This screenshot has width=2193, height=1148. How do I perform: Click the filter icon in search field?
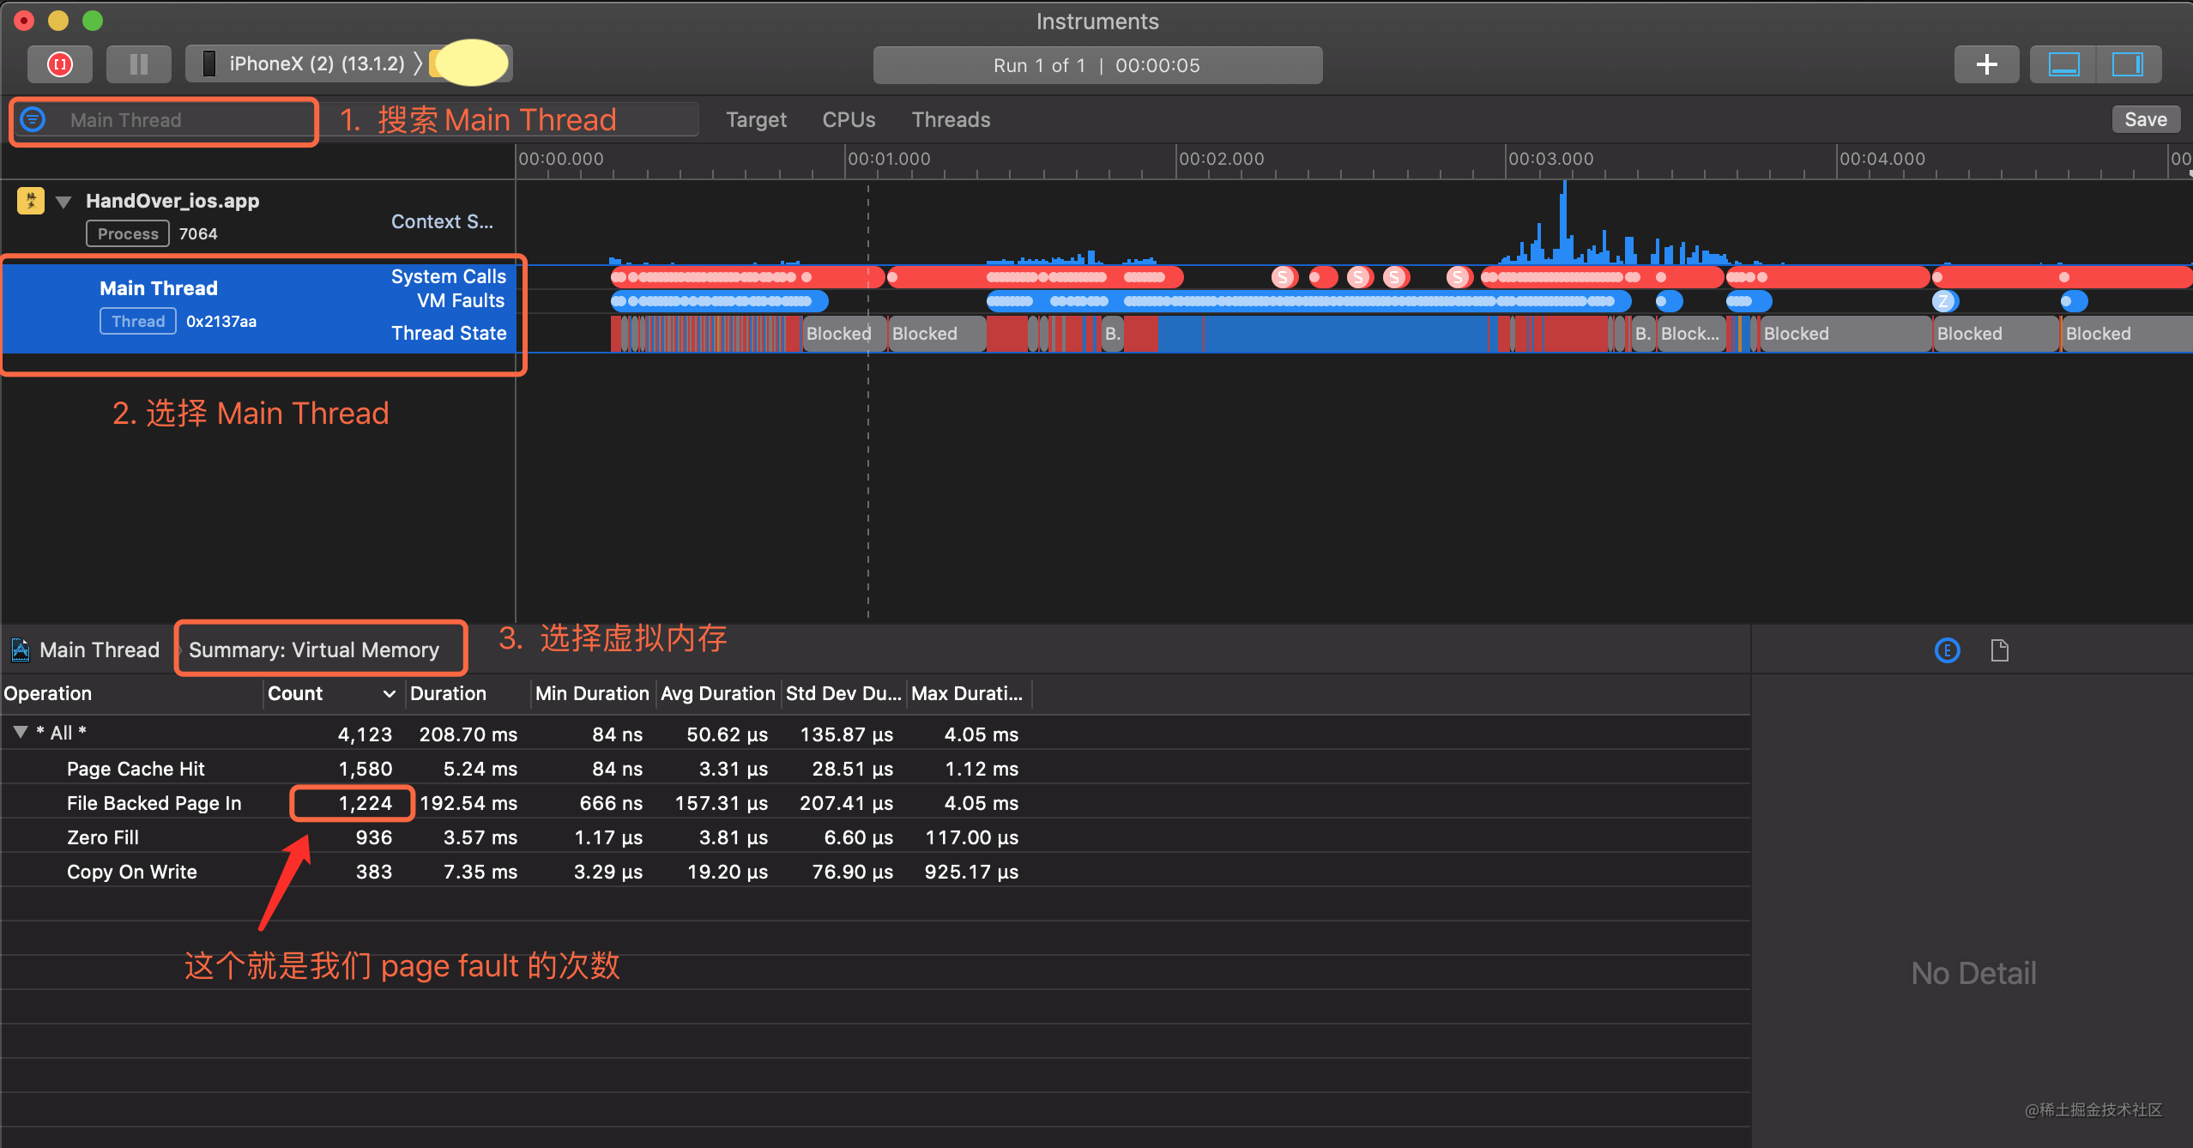click(33, 119)
